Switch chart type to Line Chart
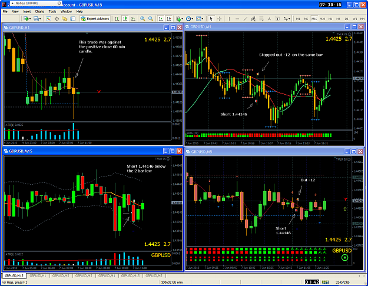368x286 pixels. [x=133, y=19]
